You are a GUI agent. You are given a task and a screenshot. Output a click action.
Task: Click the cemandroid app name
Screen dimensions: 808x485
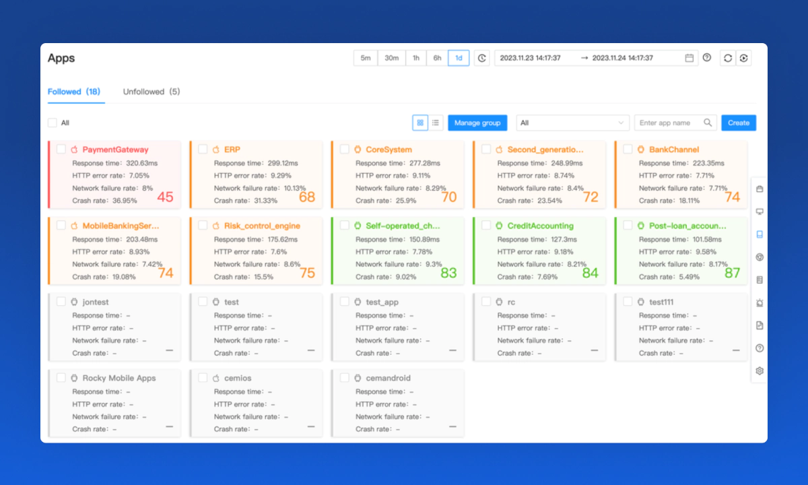tap(388, 378)
